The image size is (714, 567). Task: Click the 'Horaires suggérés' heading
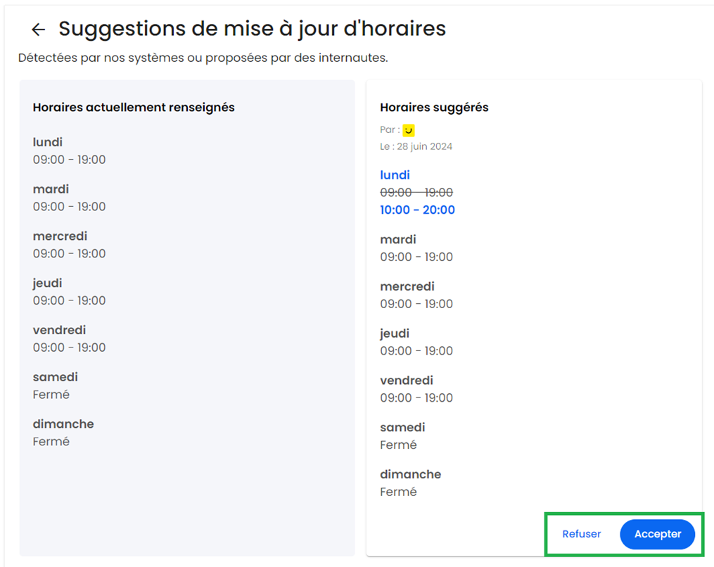click(x=434, y=108)
